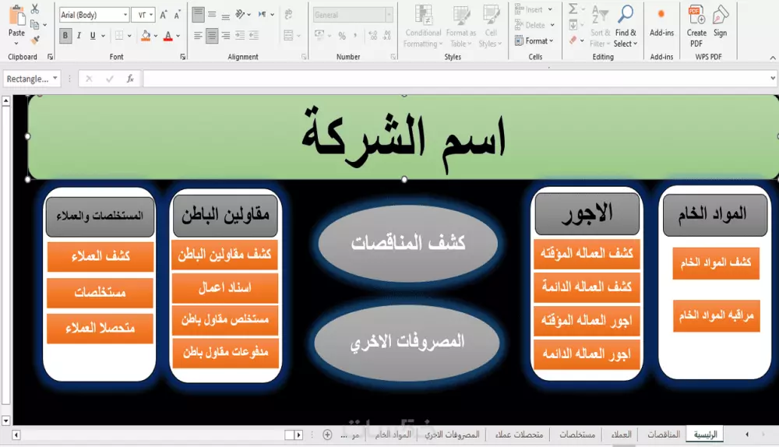Image resolution: width=779 pixels, height=447 pixels.
Task: Switch to الرئيسية sheet tab
Action: click(x=705, y=435)
